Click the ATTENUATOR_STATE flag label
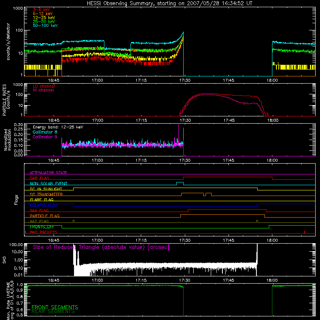320x320 pixels. coord(48,173)
